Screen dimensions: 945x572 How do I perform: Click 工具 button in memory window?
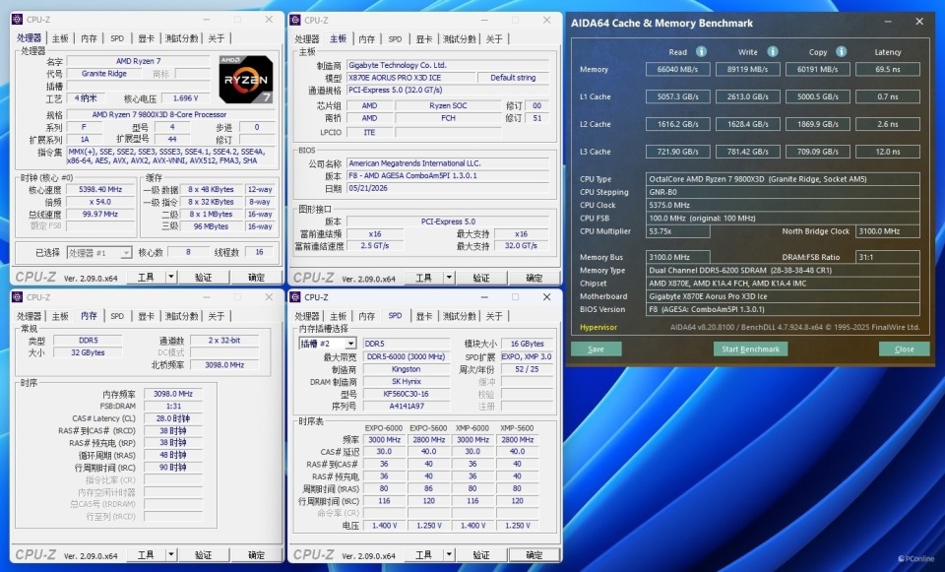(146, 554)
